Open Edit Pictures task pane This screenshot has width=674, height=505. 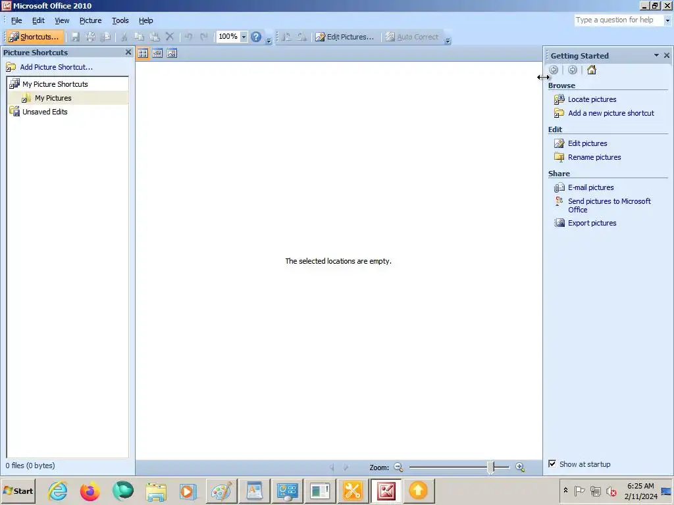[345, 37]
